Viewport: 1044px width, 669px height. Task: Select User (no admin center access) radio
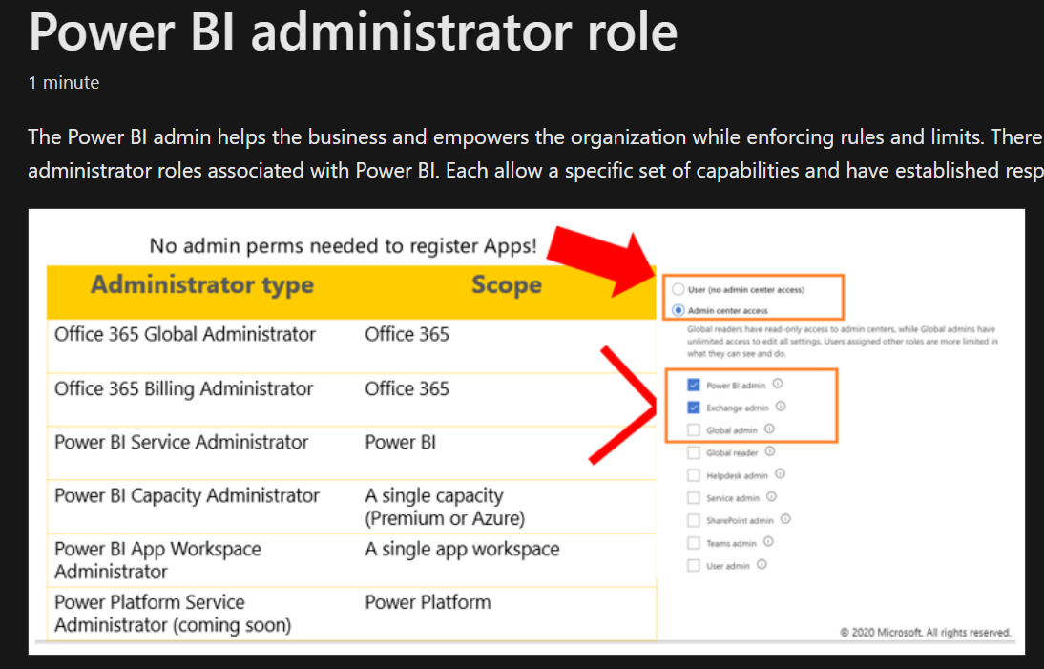click(x=678, y=289)
